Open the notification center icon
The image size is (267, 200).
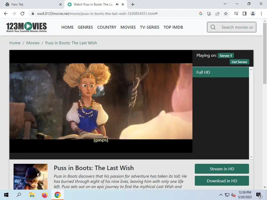259,195
